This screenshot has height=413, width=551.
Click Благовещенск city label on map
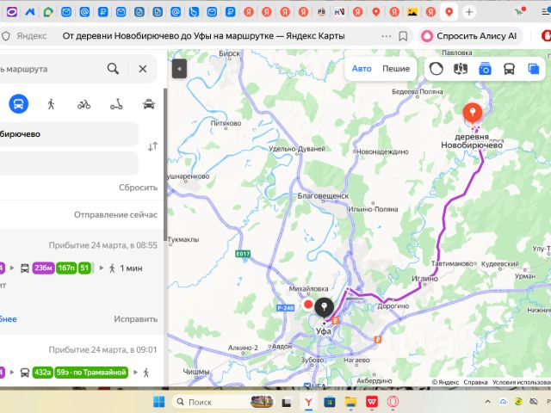323,196
